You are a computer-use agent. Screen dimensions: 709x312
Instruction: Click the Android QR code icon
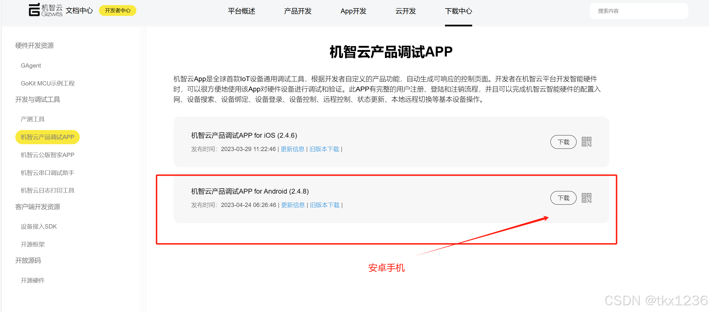click(x=586, y=198)
